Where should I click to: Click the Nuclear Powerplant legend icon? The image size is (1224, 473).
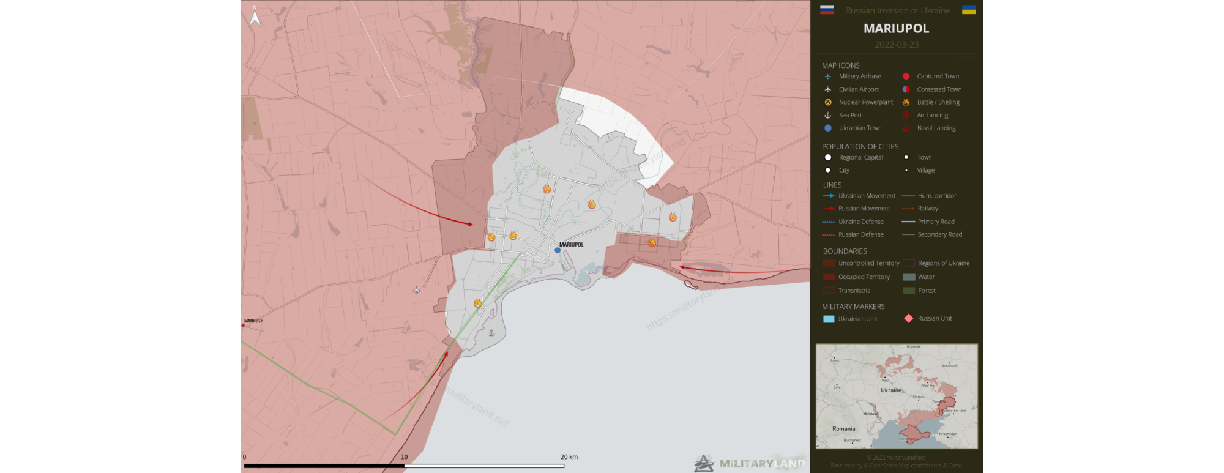tap(828, 102)
